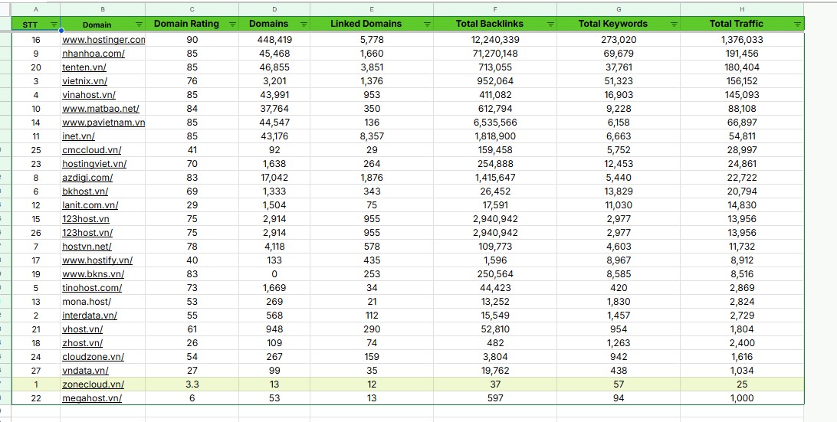
Task: Open the 123host.vn link without trailing slash
Action: pos(86,219)
